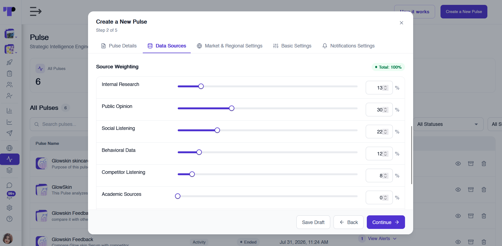This screenshot has width=502, height=246.
Task: Open the user check sidebar icon
Action: coord(9,96)
